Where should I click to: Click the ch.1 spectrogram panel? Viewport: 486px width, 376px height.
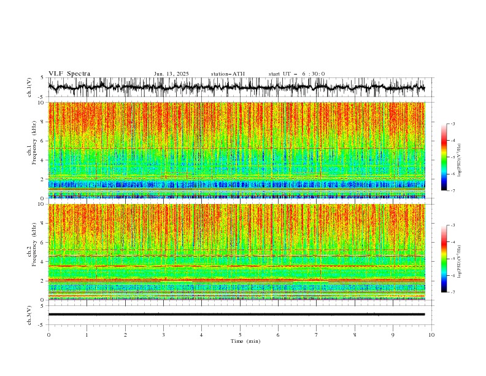236,150
